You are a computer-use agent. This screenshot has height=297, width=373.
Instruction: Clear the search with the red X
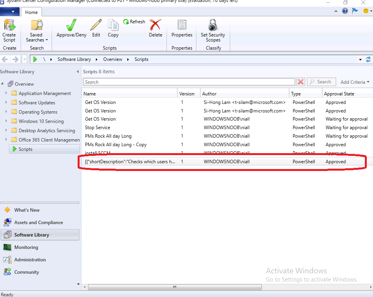pyautogui.click(x=301, y=82)
